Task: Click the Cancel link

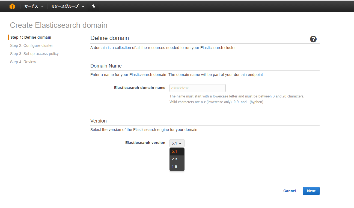Action: (290, 191)
